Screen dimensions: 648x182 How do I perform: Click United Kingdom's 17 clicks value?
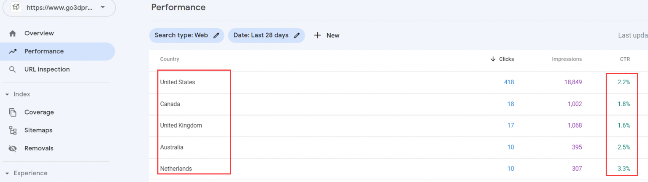(510, 126)
